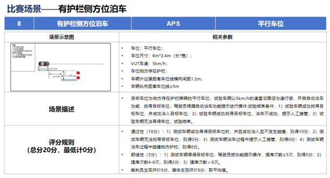
Task: Select the 平行车位 header cell
Action: [271, 23]
